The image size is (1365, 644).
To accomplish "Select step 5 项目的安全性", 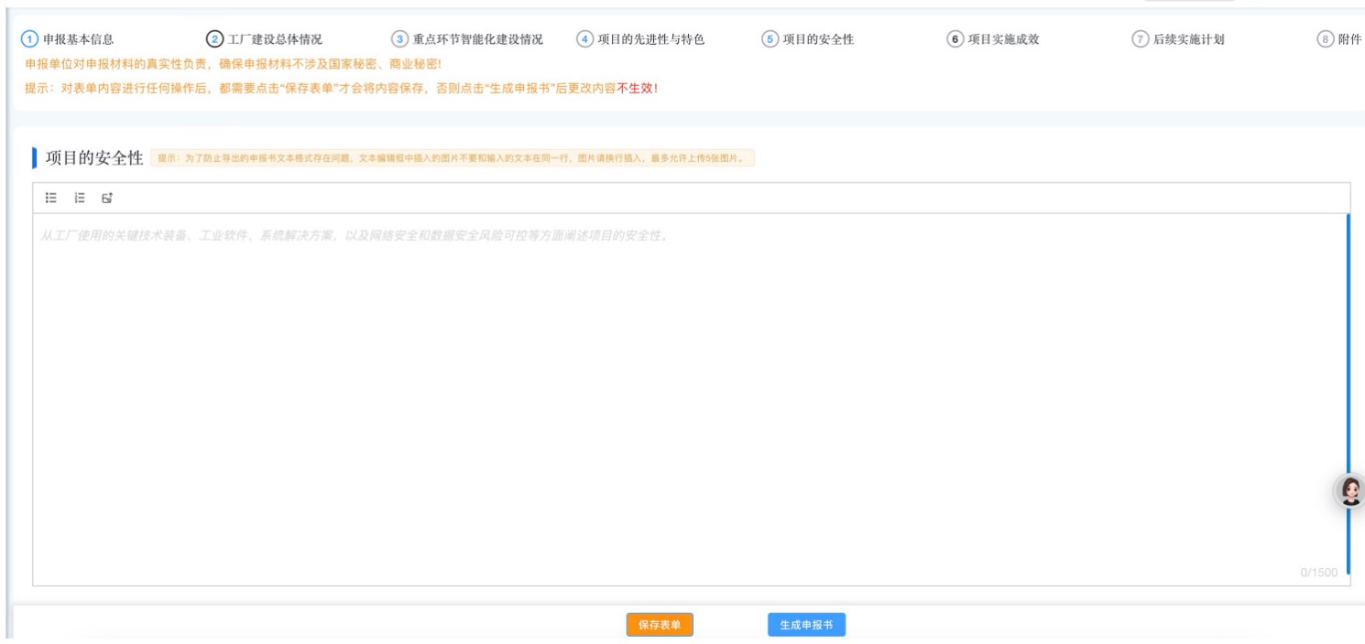I will click(x=808, y=39).
